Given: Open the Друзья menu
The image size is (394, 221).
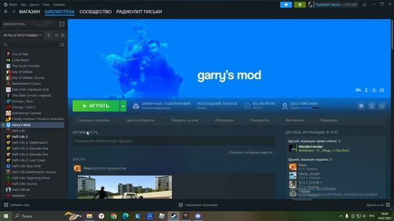Looking at the screenshot, I should click(x=34, y=4).
